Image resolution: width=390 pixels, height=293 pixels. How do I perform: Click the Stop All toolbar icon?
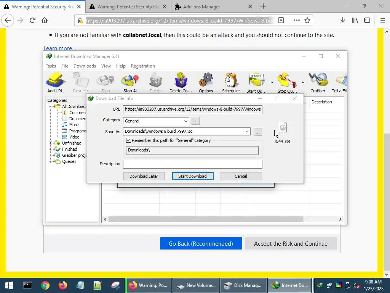(x=130, y=83)
